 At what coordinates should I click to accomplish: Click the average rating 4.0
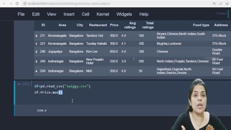click(123, 71)
